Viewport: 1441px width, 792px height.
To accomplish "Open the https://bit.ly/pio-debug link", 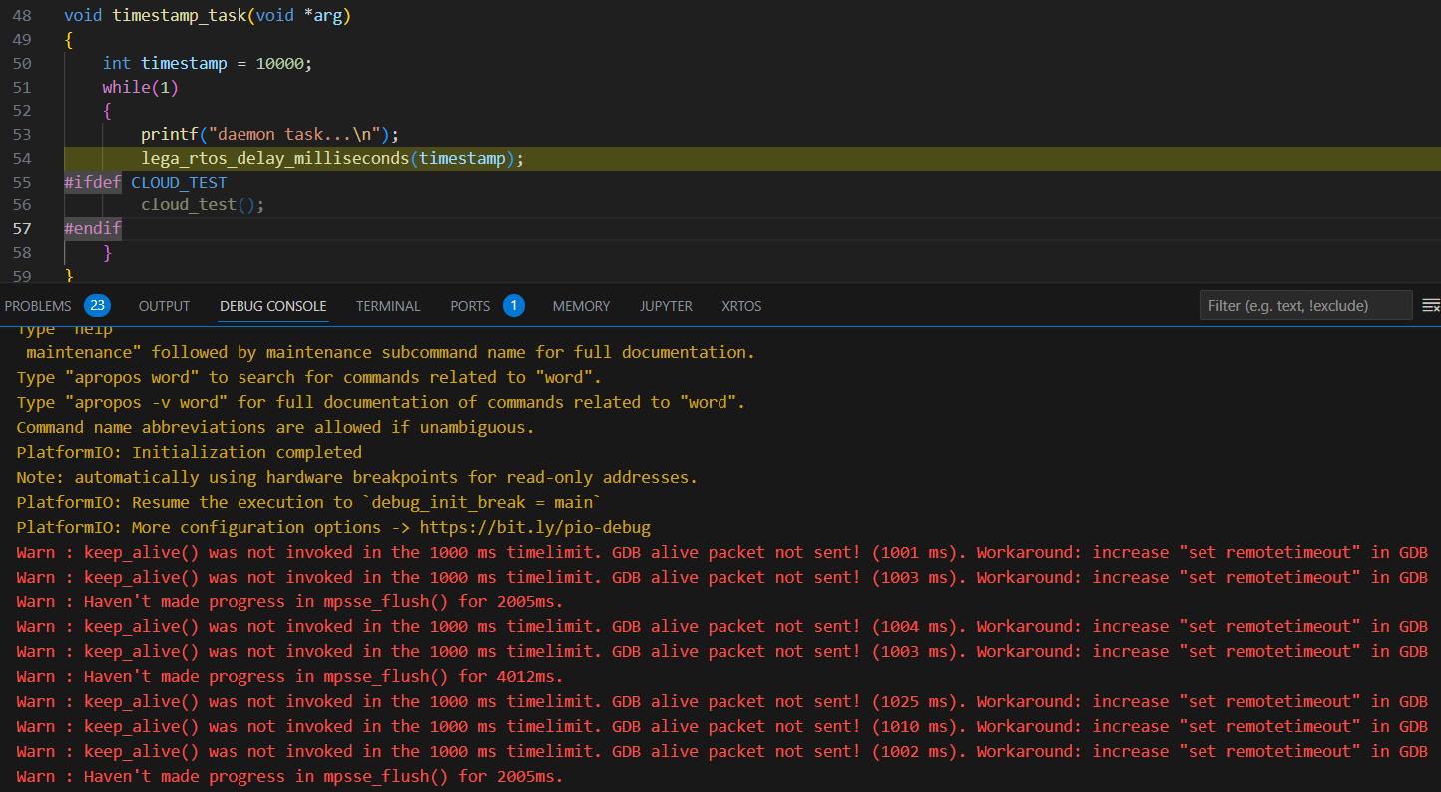I will [x=535, y=527].
